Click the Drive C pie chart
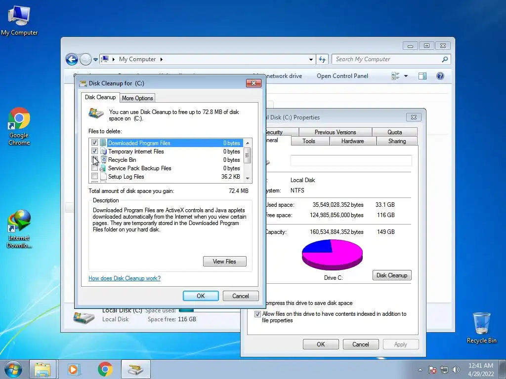506x379 pixels. coord(333,255)
